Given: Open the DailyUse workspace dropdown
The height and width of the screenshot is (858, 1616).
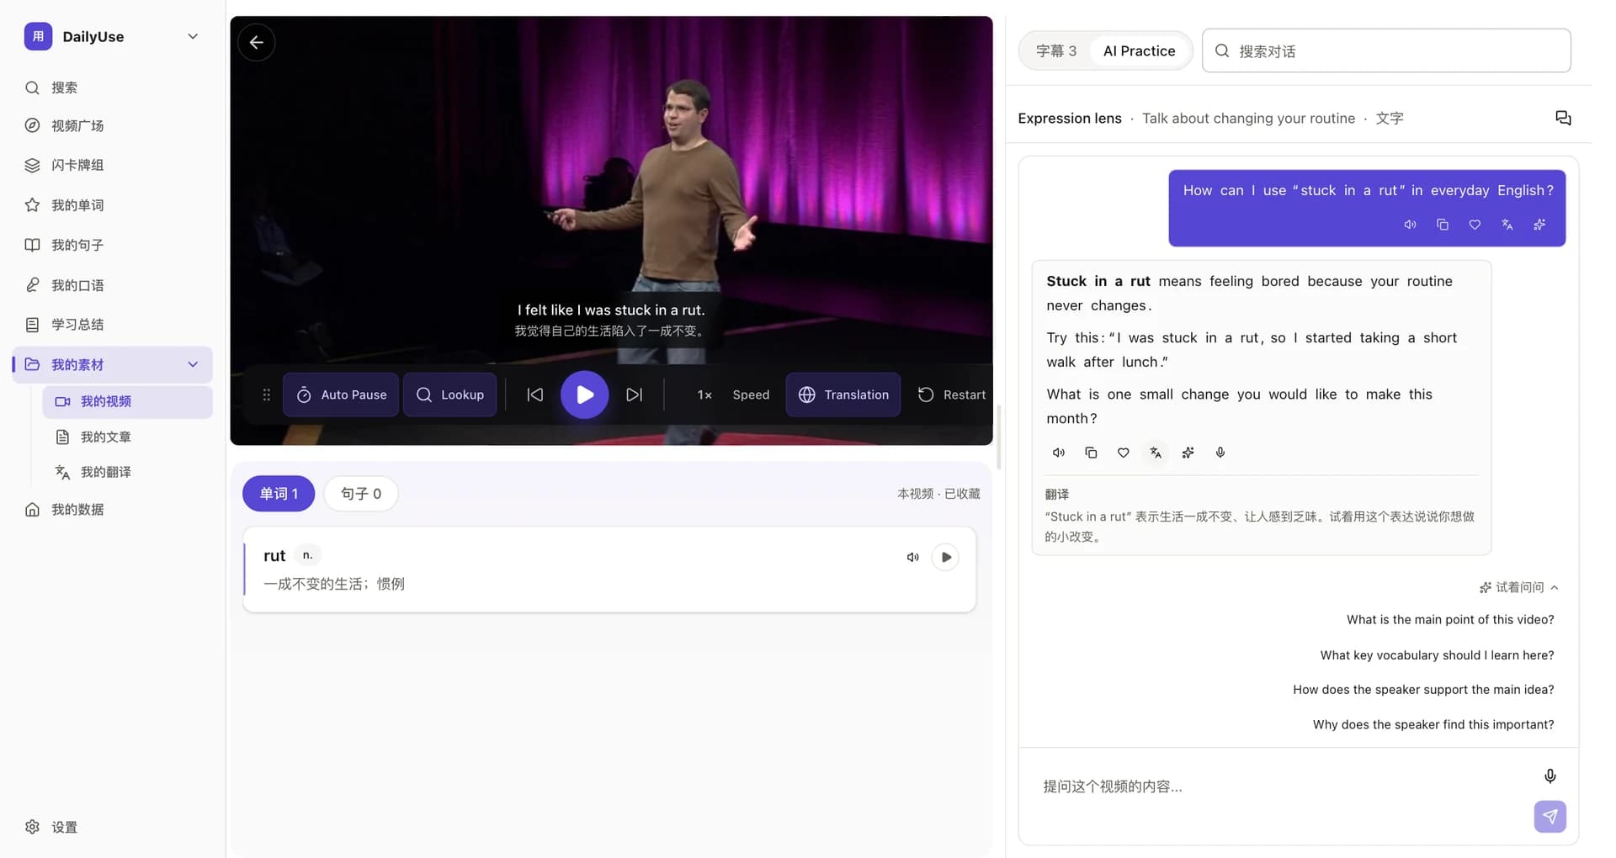Looking at the screenshot, I should coord(193,36).
